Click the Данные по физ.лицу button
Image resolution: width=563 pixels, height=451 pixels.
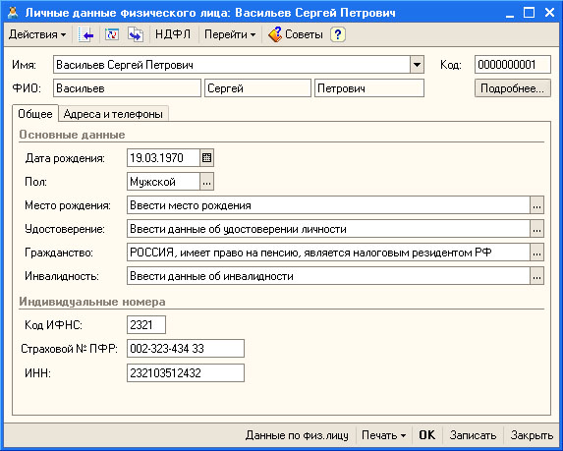pos(297,435)
